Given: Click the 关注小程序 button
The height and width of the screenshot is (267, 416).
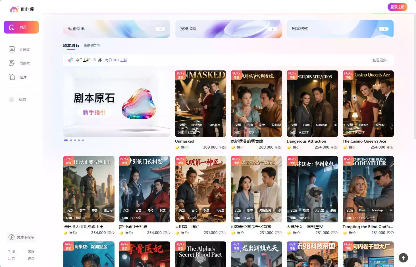Looking at the screenshot, I should pos(21,237).
